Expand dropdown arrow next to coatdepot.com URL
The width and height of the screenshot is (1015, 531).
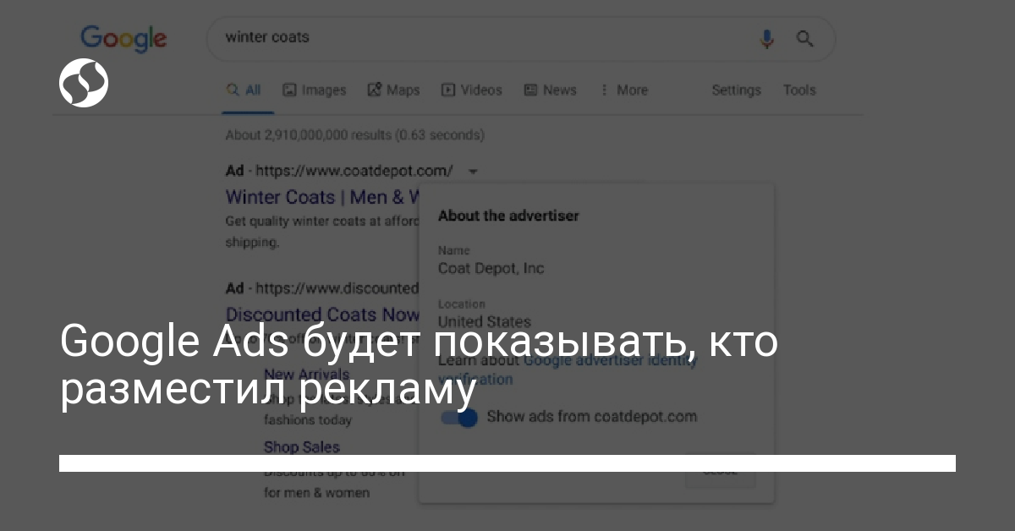click(473, 172)
